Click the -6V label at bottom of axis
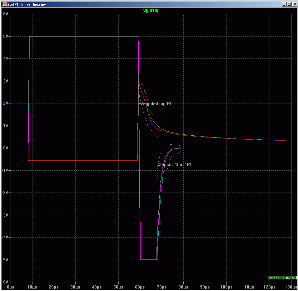298x291 pixels. tap(5, 282)
